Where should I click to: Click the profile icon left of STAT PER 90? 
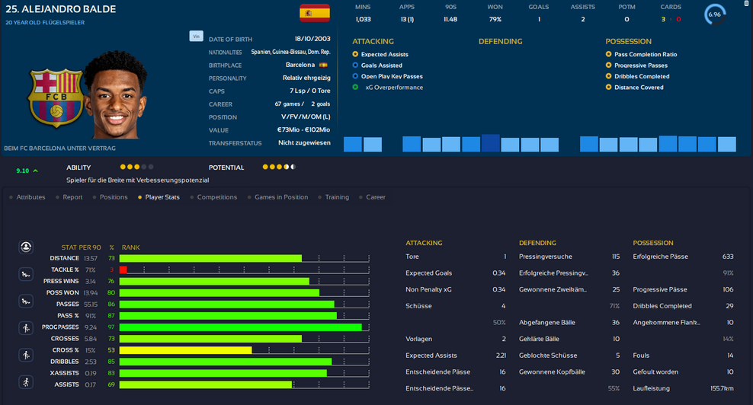[27, 247]
